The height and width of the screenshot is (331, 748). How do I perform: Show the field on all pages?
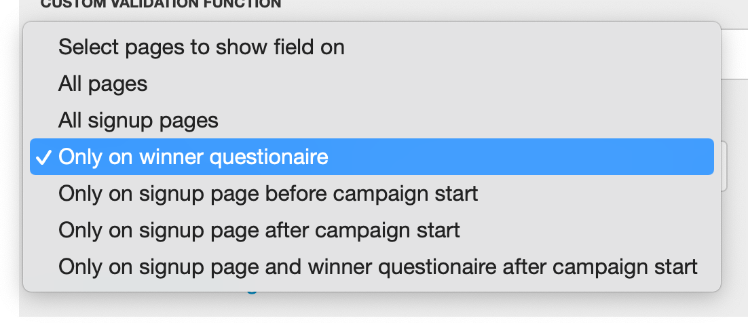tap(102, 84)
